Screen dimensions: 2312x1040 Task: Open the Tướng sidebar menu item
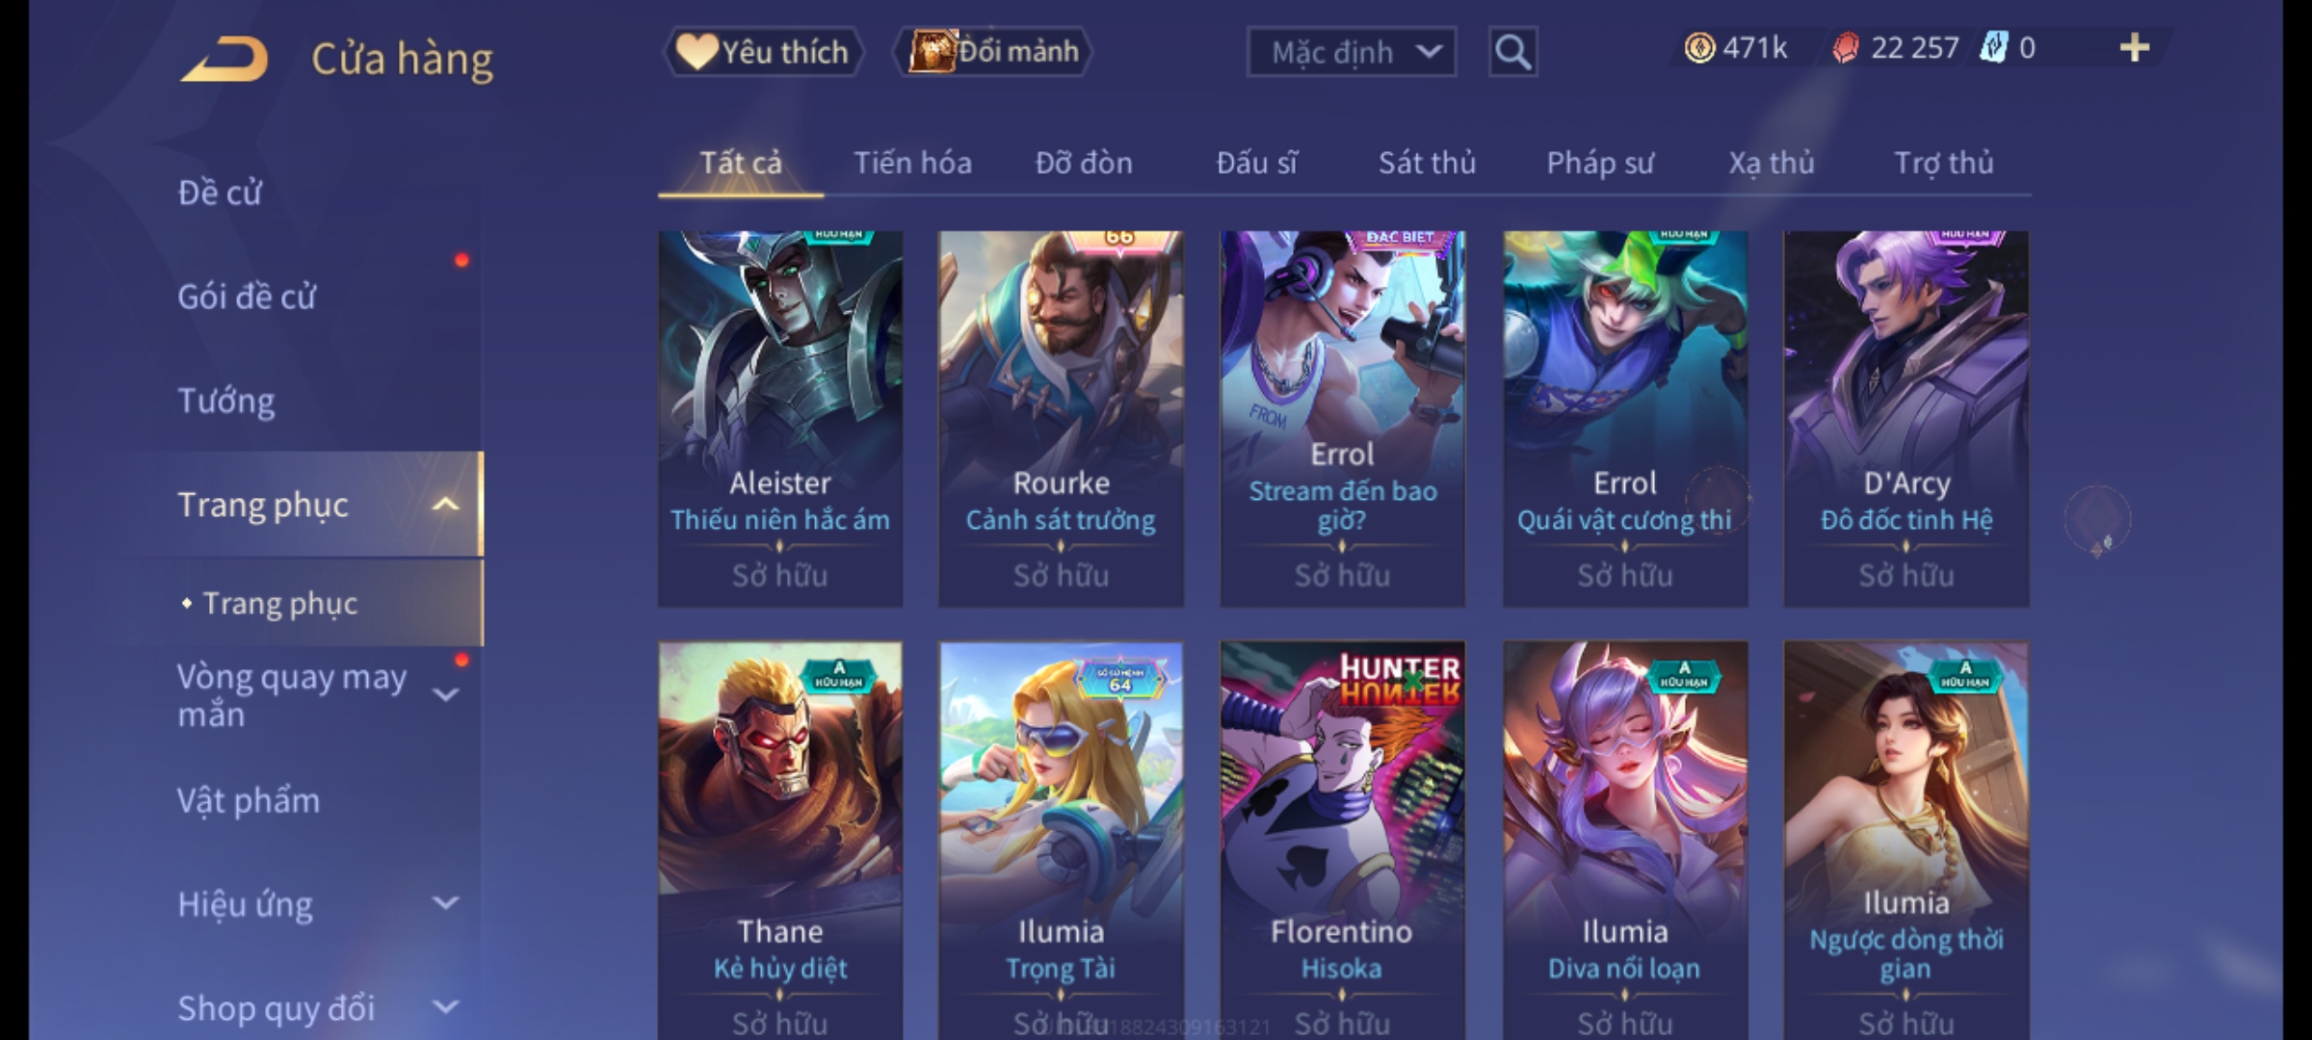(x=226, y=401)
